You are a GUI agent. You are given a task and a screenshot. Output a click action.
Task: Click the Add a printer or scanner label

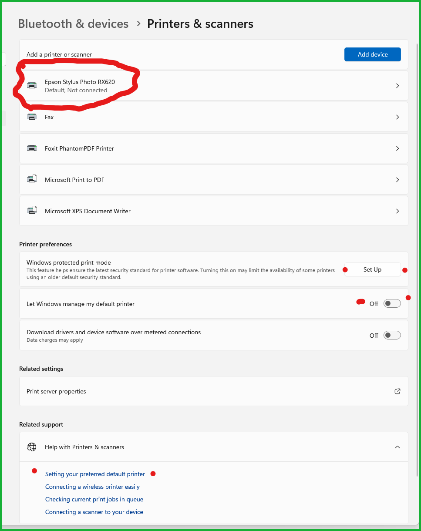click(x=59, y=54)
